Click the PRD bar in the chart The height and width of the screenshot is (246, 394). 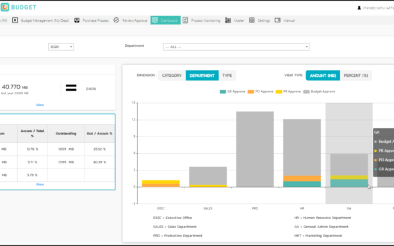(255, 149)
